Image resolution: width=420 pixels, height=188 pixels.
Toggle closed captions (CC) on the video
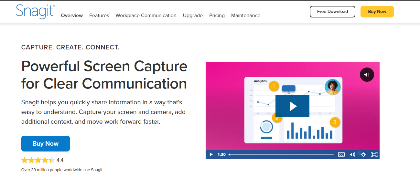pyautogui.click(x=341, y=154)
